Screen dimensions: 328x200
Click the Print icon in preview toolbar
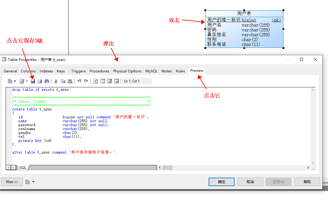click(x=39, y=81)
